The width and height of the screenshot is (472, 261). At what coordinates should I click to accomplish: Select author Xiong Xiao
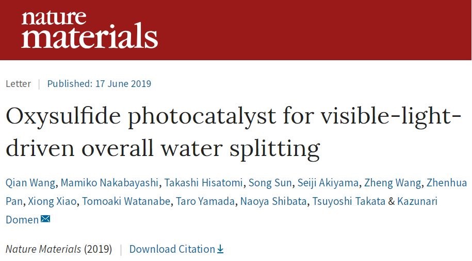[x=52, y=201]
